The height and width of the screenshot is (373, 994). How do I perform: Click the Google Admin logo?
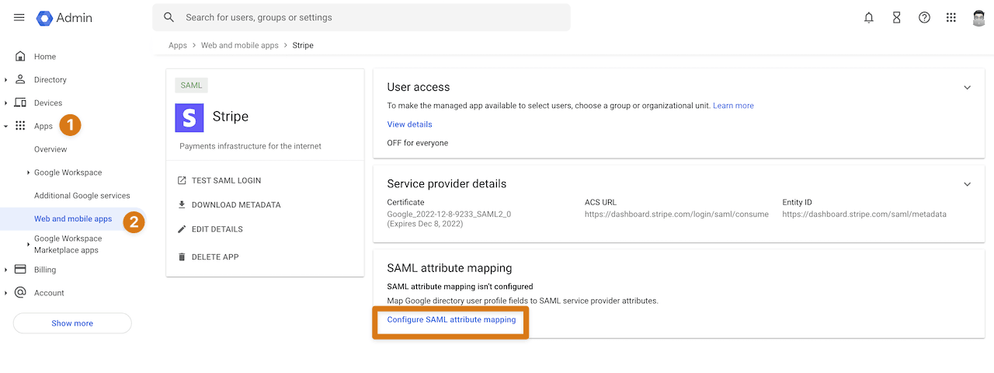tap(64, 17)
